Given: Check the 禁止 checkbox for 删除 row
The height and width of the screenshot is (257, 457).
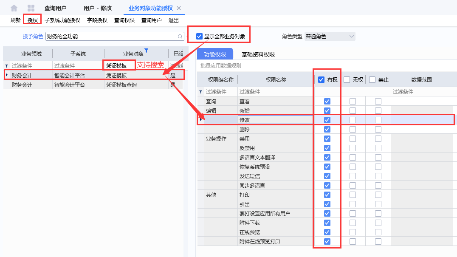Looking at the screenshot, I should coord(378,129).
